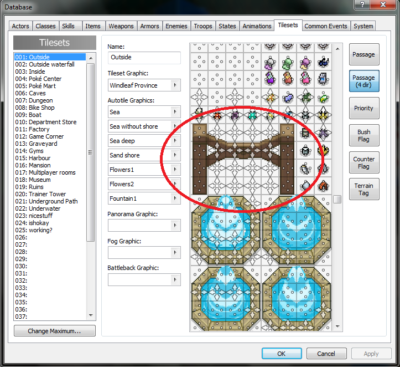Click the tileset list scroll-down arrow
The height and width of the screenshot is (367, 400).
(x=91, y=315)
